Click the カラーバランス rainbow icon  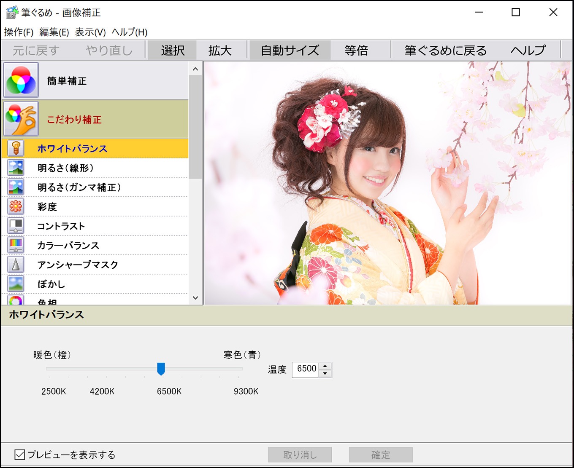tap(16, 245)
